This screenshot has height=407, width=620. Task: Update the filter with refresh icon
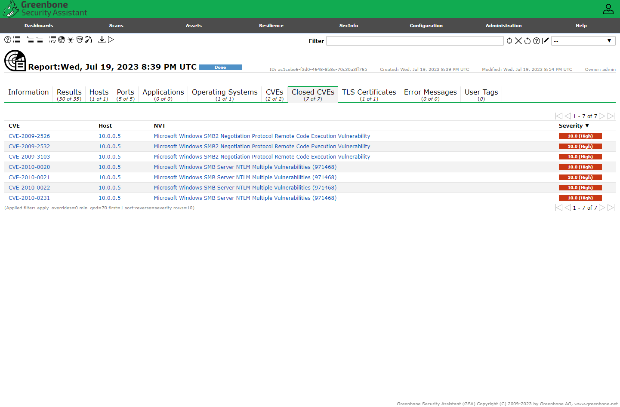click(509, 41)
